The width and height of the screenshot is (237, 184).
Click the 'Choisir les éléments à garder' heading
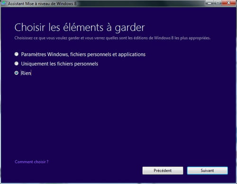click(x=80, y=28)
